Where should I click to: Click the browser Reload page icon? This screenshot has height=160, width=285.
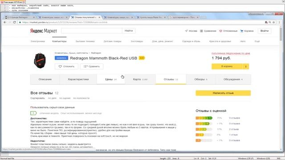click(14, 22)
